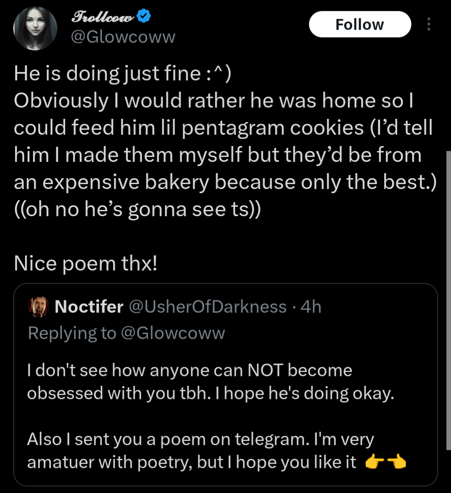The width and height of the screenshot is (451, 493).
Task: Click the '((oh no he's gonna see ts))' line
Action: 137,209
